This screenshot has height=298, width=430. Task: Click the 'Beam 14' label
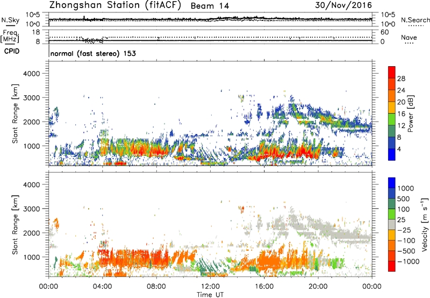210,6
